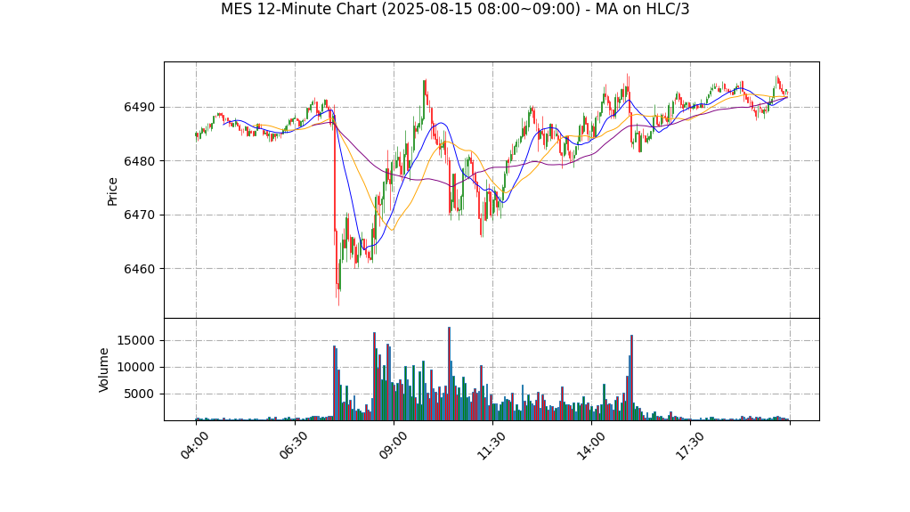Screen dimensions: 910x512
Task: Click the 6480 price axis label
Action: [139, 161]
